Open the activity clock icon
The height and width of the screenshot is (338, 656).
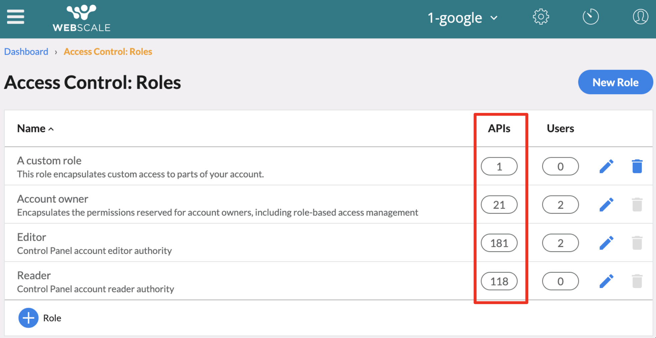[590, 17]
